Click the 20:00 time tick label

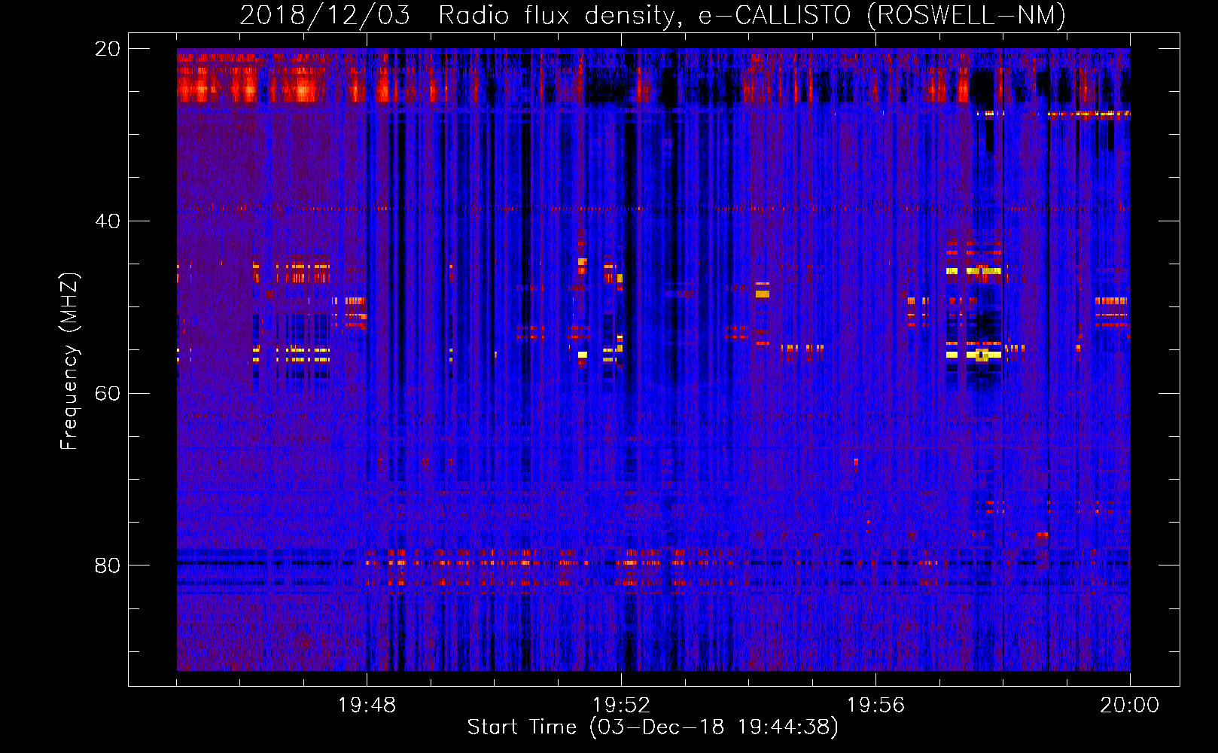click(1130, 706)
